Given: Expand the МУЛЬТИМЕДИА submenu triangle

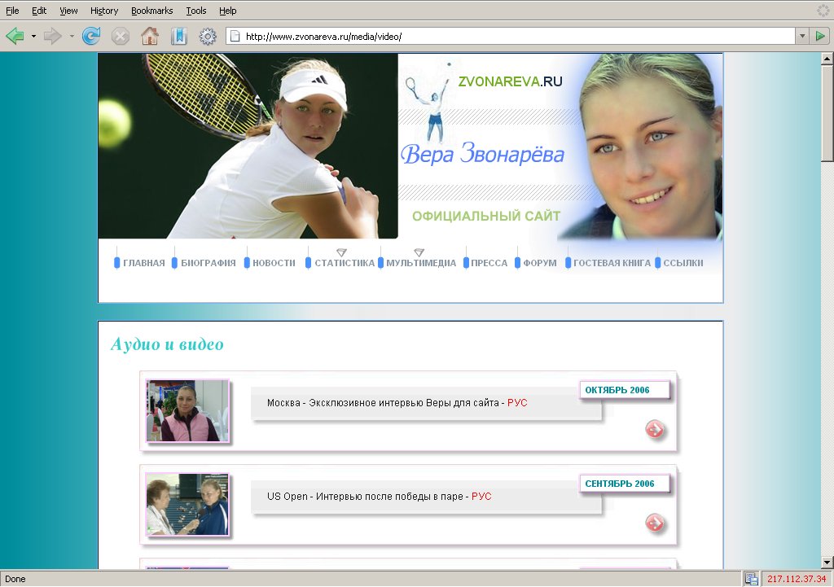Looking at the screenshot, I should tap(419, 252).
